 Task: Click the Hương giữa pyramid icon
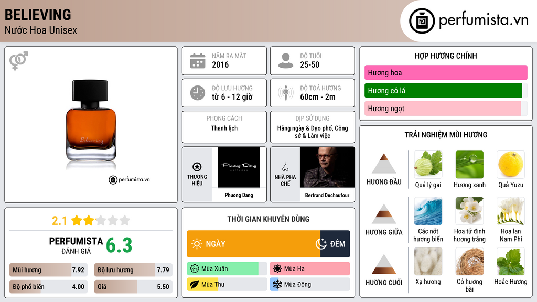(384, 214)
